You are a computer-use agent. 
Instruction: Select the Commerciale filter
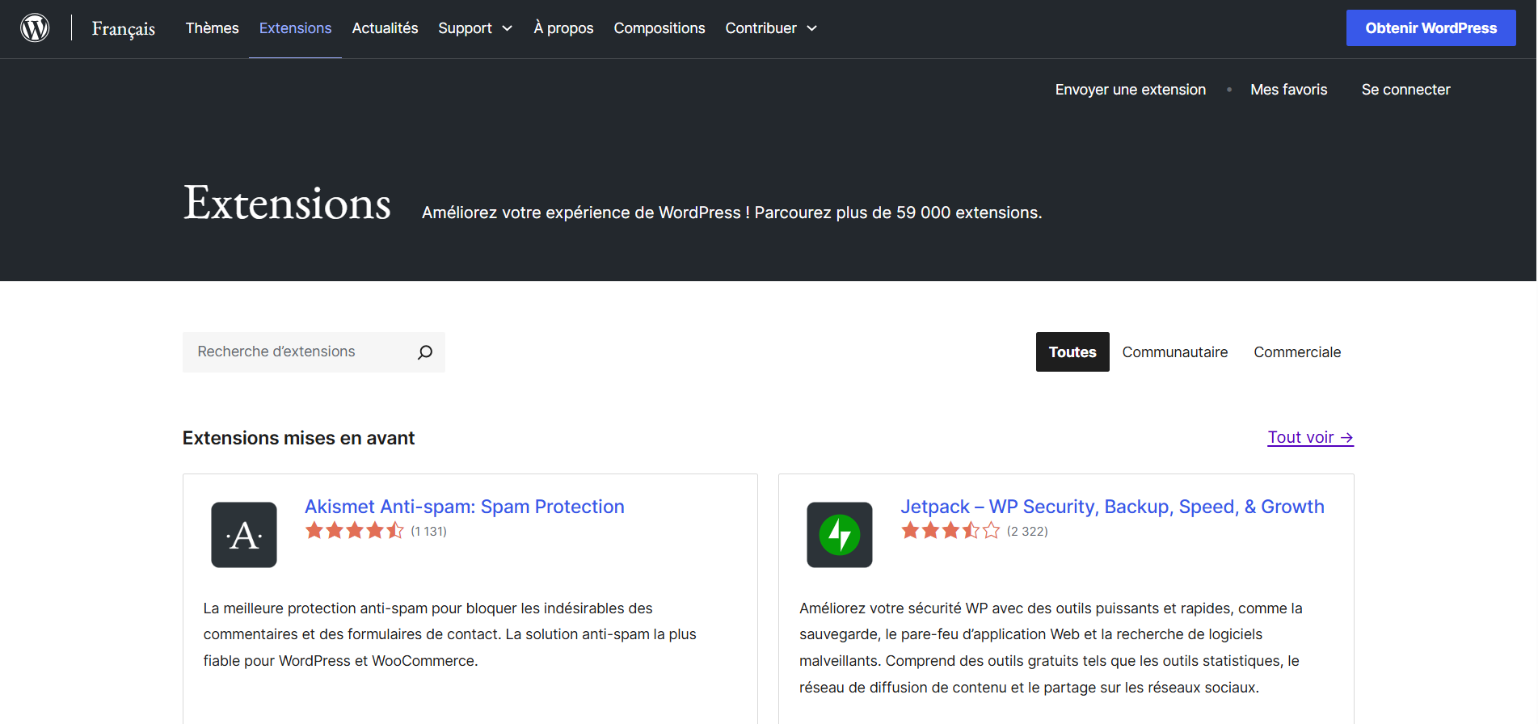pos(1297,352)
